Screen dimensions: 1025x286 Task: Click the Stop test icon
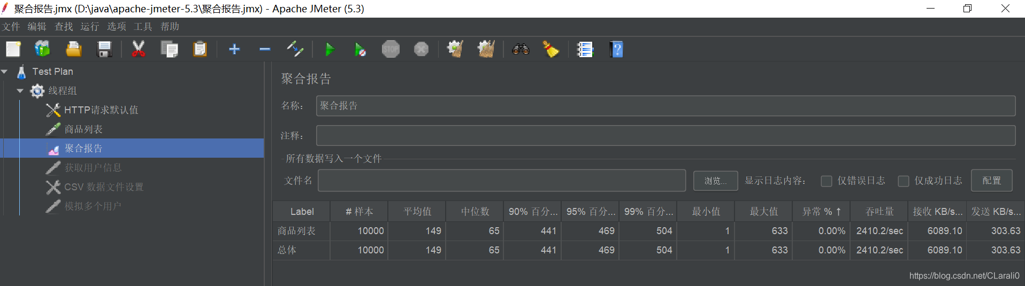point(391,49)
